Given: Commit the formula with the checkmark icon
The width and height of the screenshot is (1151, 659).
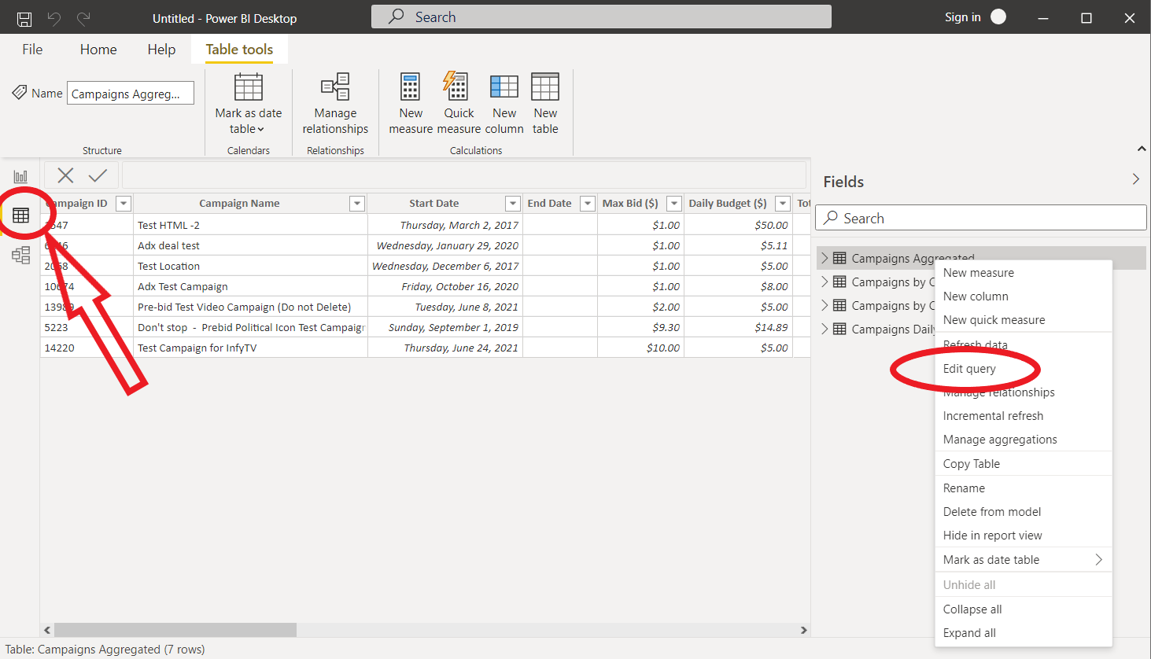Looking at the screenshot, I should pos(98,175).
